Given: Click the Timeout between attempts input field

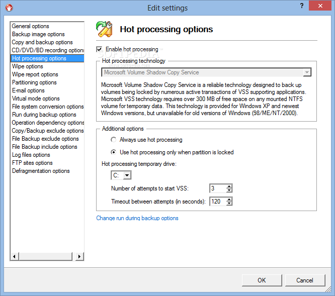Looking at the screenshot, I should coord(218,201).
